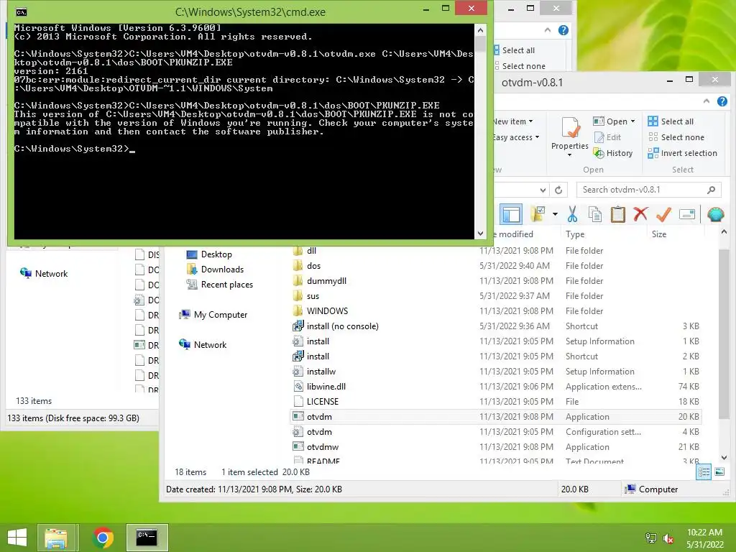736x552 pixels.
Task: Open Recent places in navigation pane
Action: tap(220, 285)
